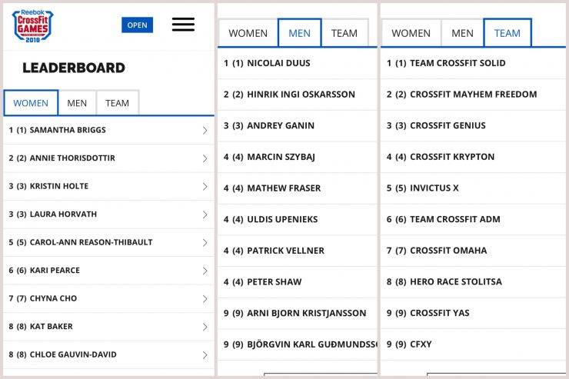Screen dimensions: 569x379
Task: Open Team CrossFit ADM row
Action: tap(473, 219)
